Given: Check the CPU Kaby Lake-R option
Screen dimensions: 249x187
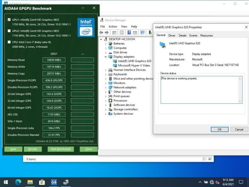Looking at the screenshot, I should tap(9, 41).
